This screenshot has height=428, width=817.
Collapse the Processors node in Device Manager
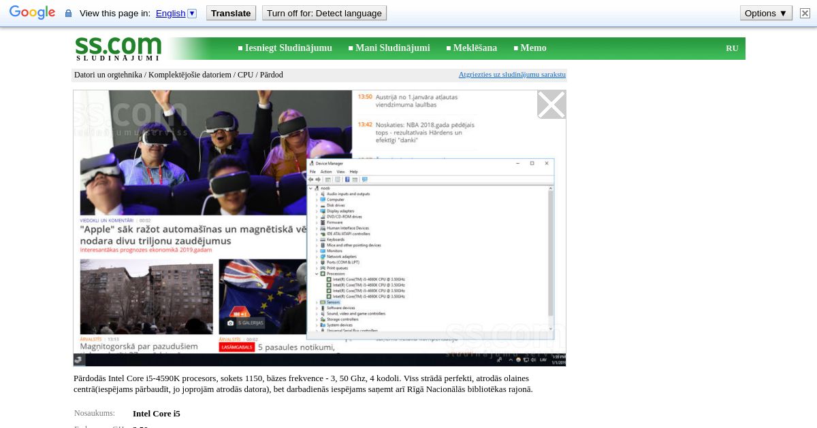coord(317,274)
